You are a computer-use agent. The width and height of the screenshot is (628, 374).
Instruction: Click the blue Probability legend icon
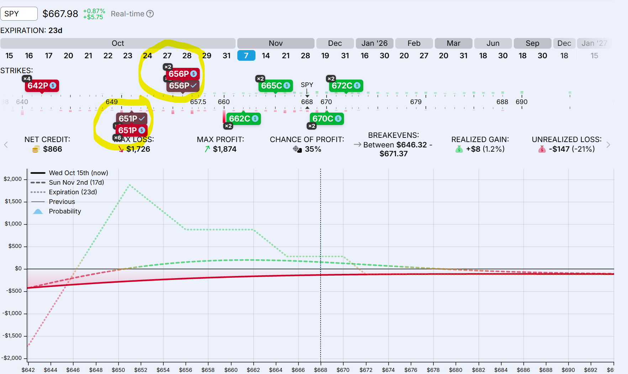coord(38,211)
